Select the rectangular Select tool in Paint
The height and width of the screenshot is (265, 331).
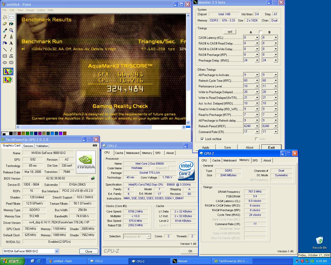(11, 17)
